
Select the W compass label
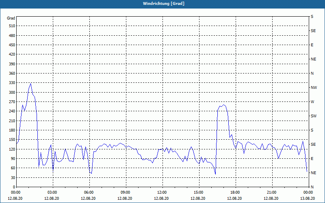pyautogui.click(x=312, y=102)
